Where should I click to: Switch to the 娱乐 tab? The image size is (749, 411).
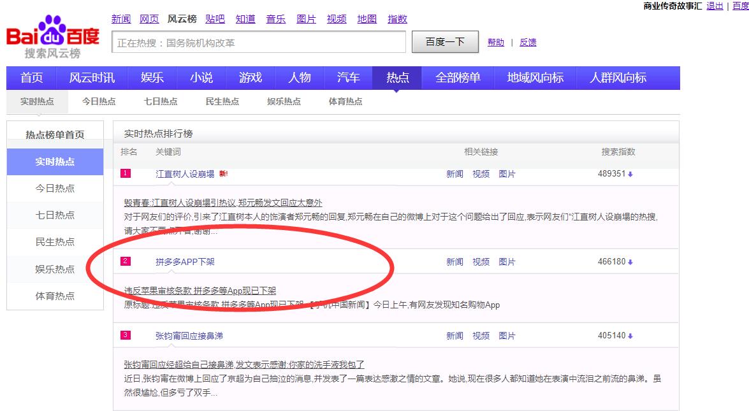(x=151, y=77)
